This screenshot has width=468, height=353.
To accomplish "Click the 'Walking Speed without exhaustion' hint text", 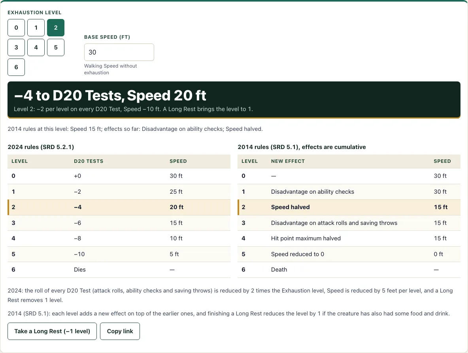I will (110, 69).
